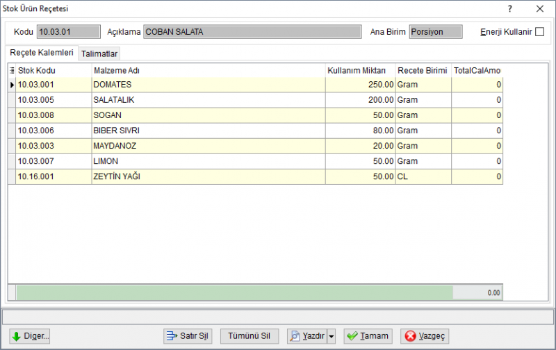Click the green checkmark Tamam icon
Screen dimensions: 556x350
click(352, 336)
